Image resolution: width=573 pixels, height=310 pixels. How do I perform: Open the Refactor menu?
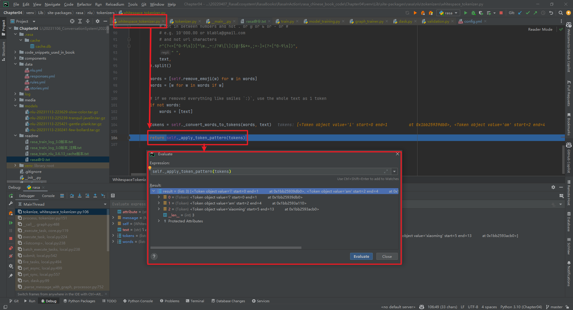coord(84,4)
